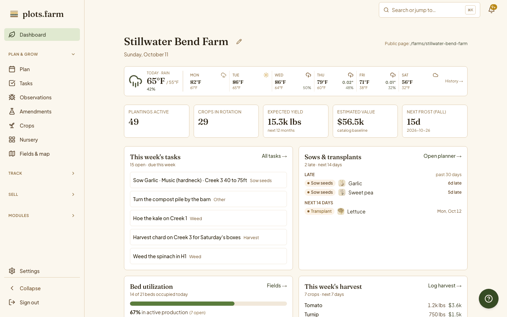
Task: Click the Lettuce crop thumbnail
Action: point(341,211)
